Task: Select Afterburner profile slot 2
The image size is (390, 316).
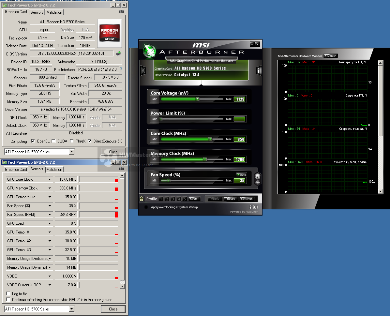Action: [x=167, y=199]
